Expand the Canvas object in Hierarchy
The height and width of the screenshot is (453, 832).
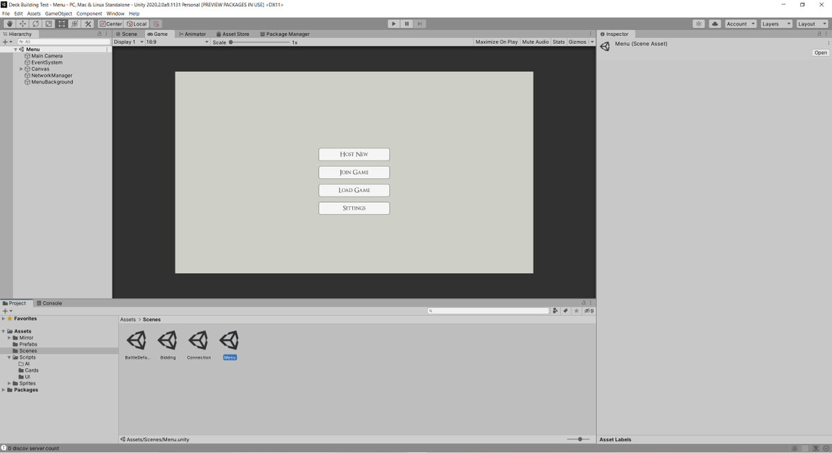pyautogui.click(x=21, y=69)
